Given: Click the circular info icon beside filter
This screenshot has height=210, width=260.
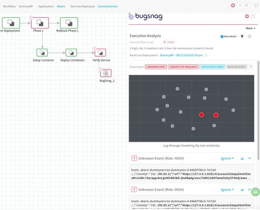Looking at the screenshot, I should (249, 36).
